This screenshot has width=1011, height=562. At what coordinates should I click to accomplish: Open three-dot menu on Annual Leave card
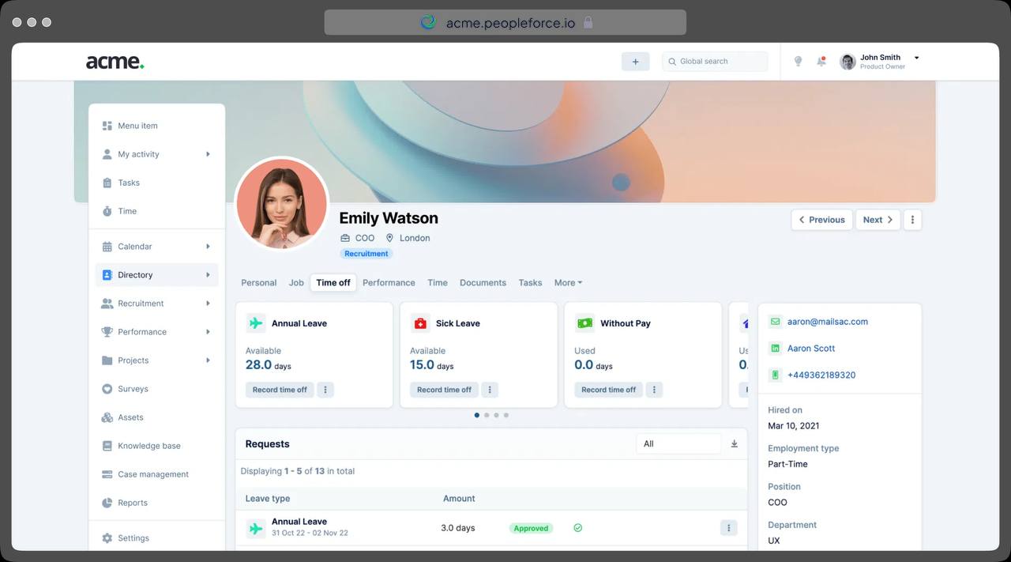[x=325, y=390]
